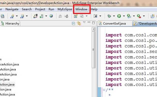Select the *DeveloperAction.java editor tab

(x=145, y=24)
